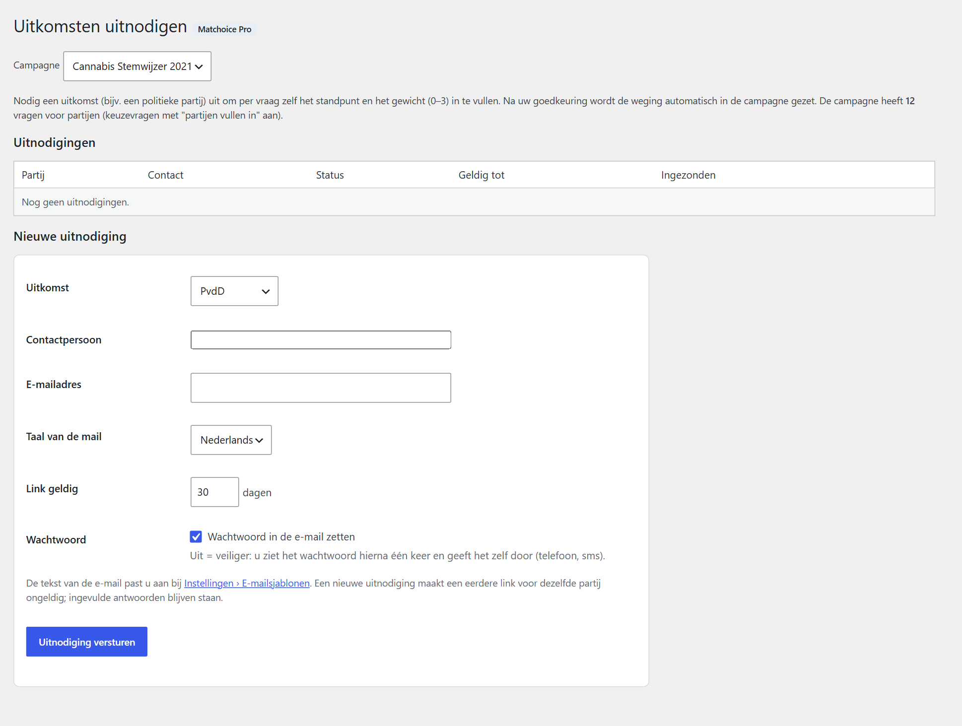Click the Contact column header
This screenshot has height=726, width=962.
[x=165, y=175]
